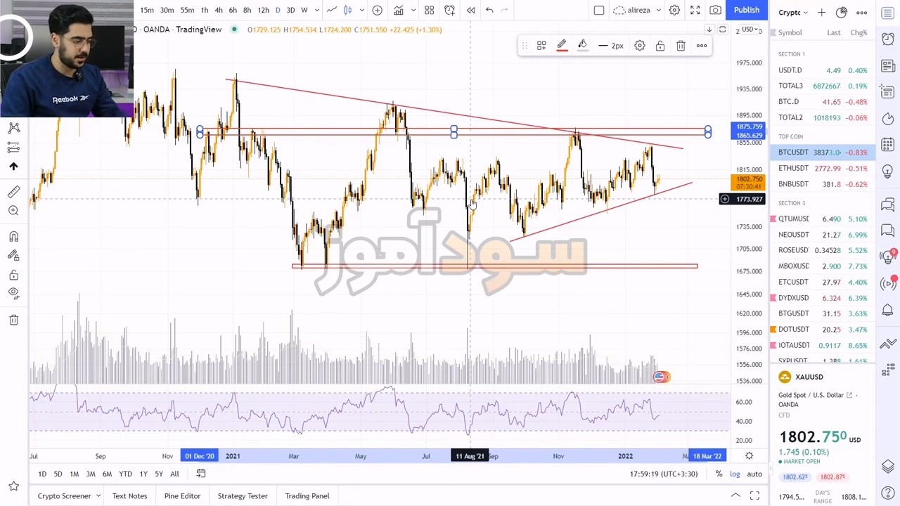This screenshot has height=506, width=900.
Task: Select the W weekly timeframe
Action: pyautogui.click(x=304, y=10)
